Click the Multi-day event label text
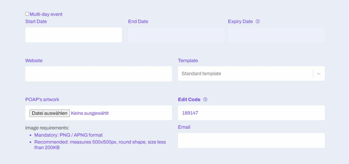Viewport: 349px width, 164px height. pos(46,14)
